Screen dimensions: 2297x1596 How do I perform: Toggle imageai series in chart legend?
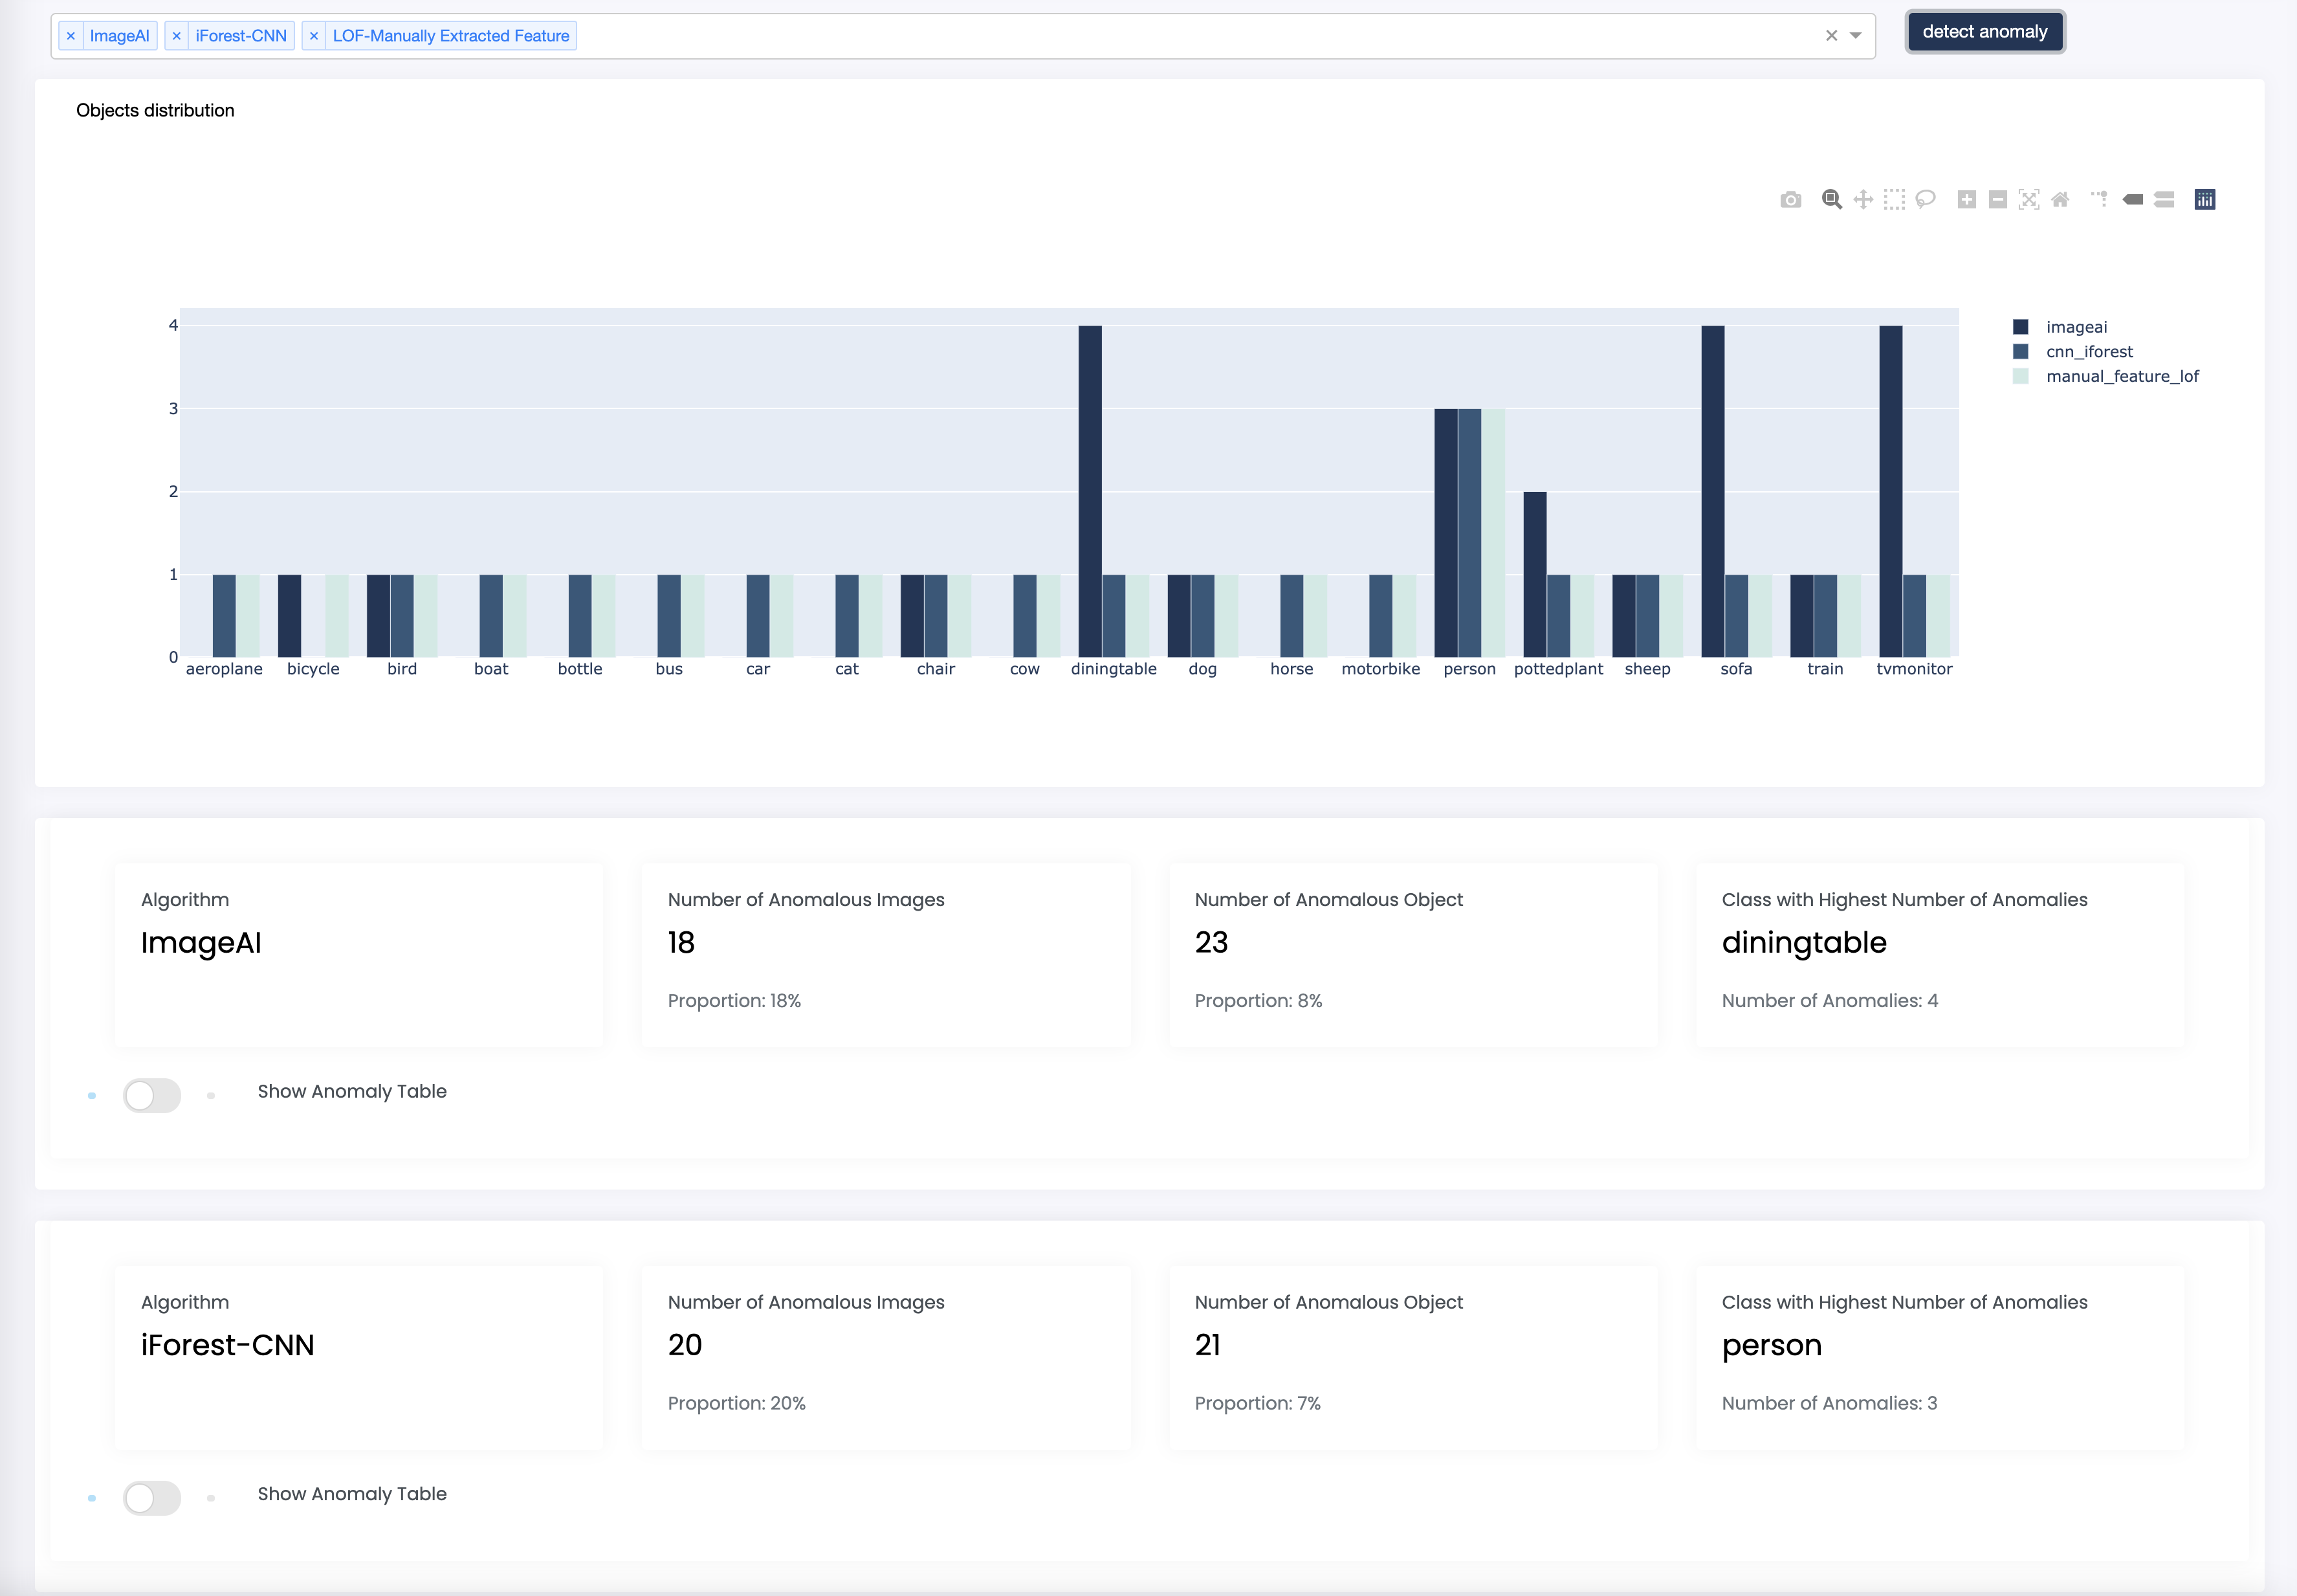pyautogui.click(x=2075, y=327)
